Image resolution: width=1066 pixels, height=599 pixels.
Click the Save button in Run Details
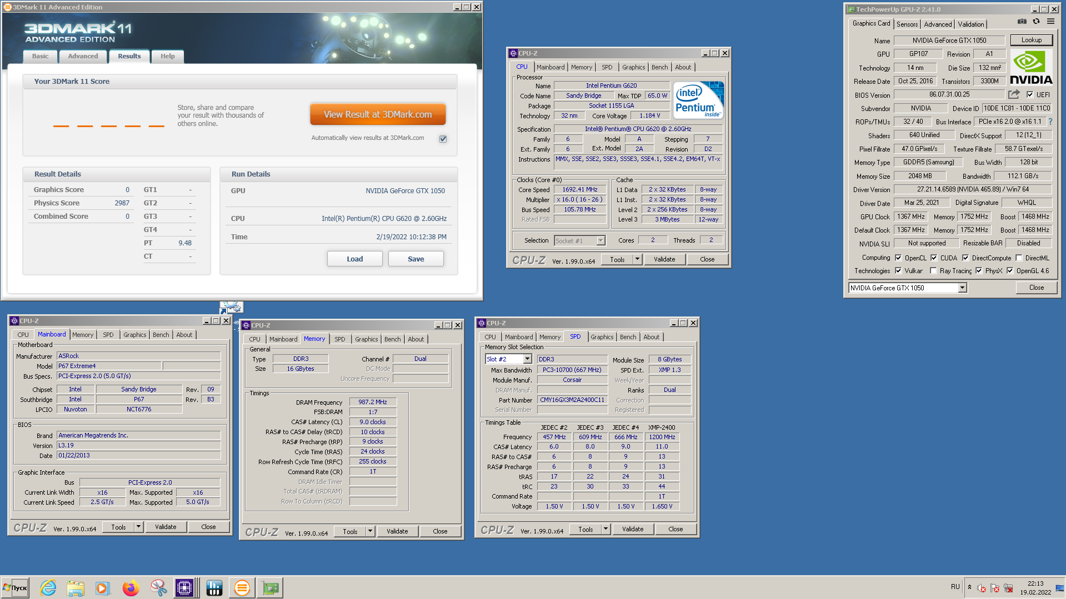click(x=416, y=259)
